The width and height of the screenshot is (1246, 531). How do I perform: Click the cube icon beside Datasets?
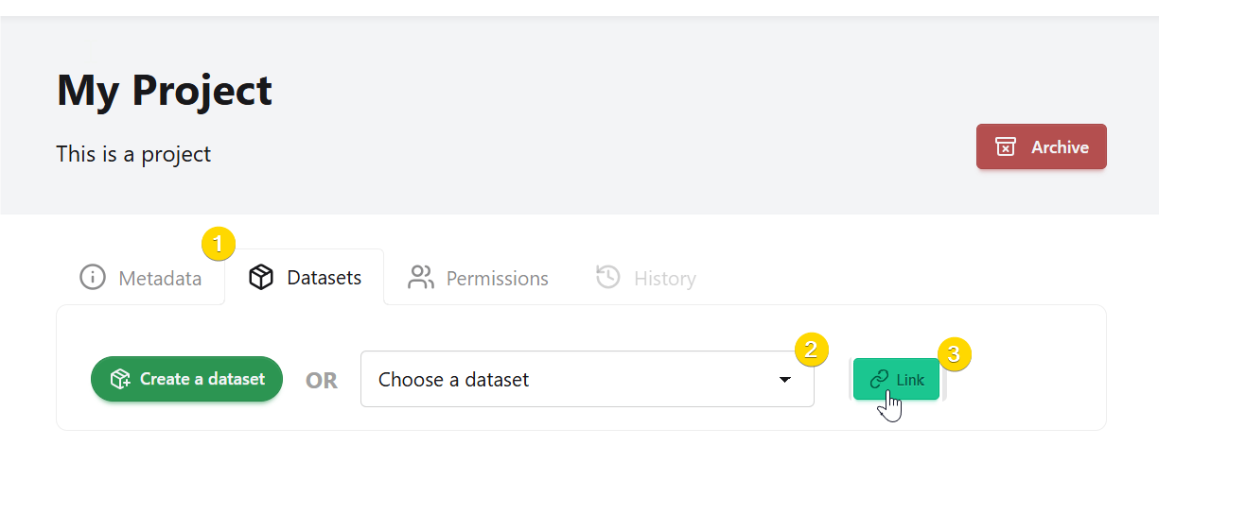pos(261,278)
